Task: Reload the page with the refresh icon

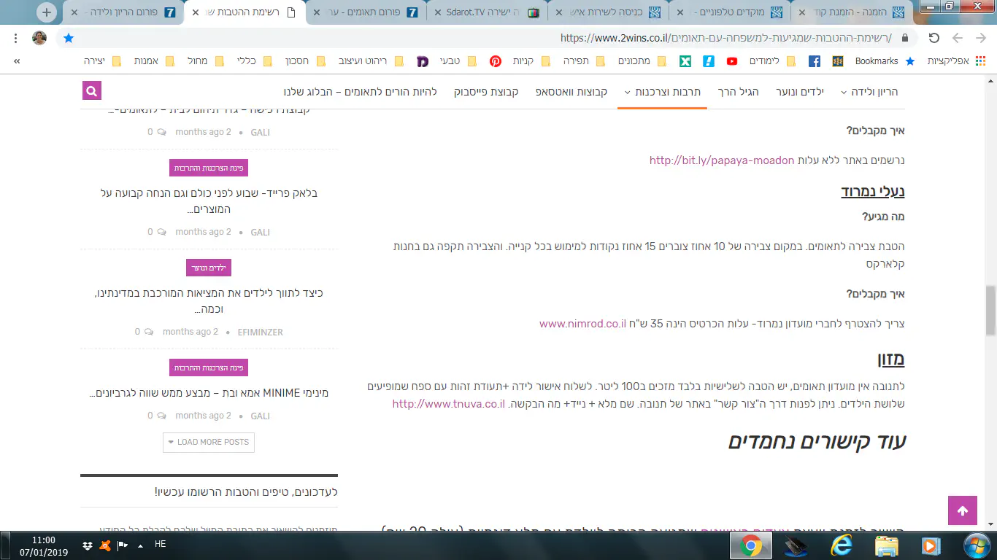Action: [934, 38]
